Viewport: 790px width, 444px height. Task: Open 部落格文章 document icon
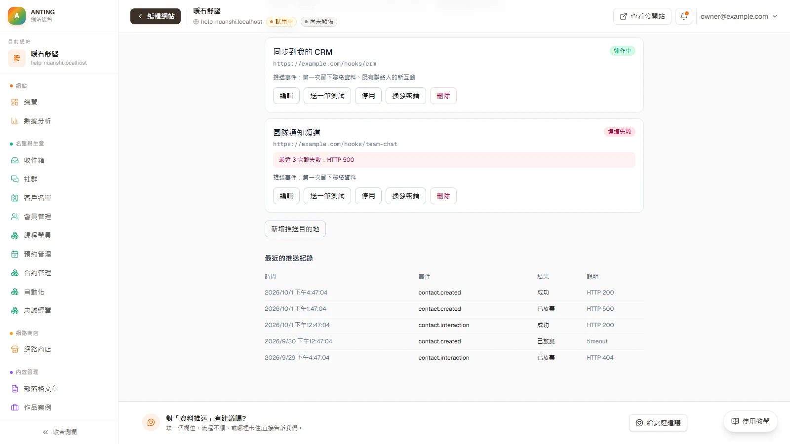(15, 389)
